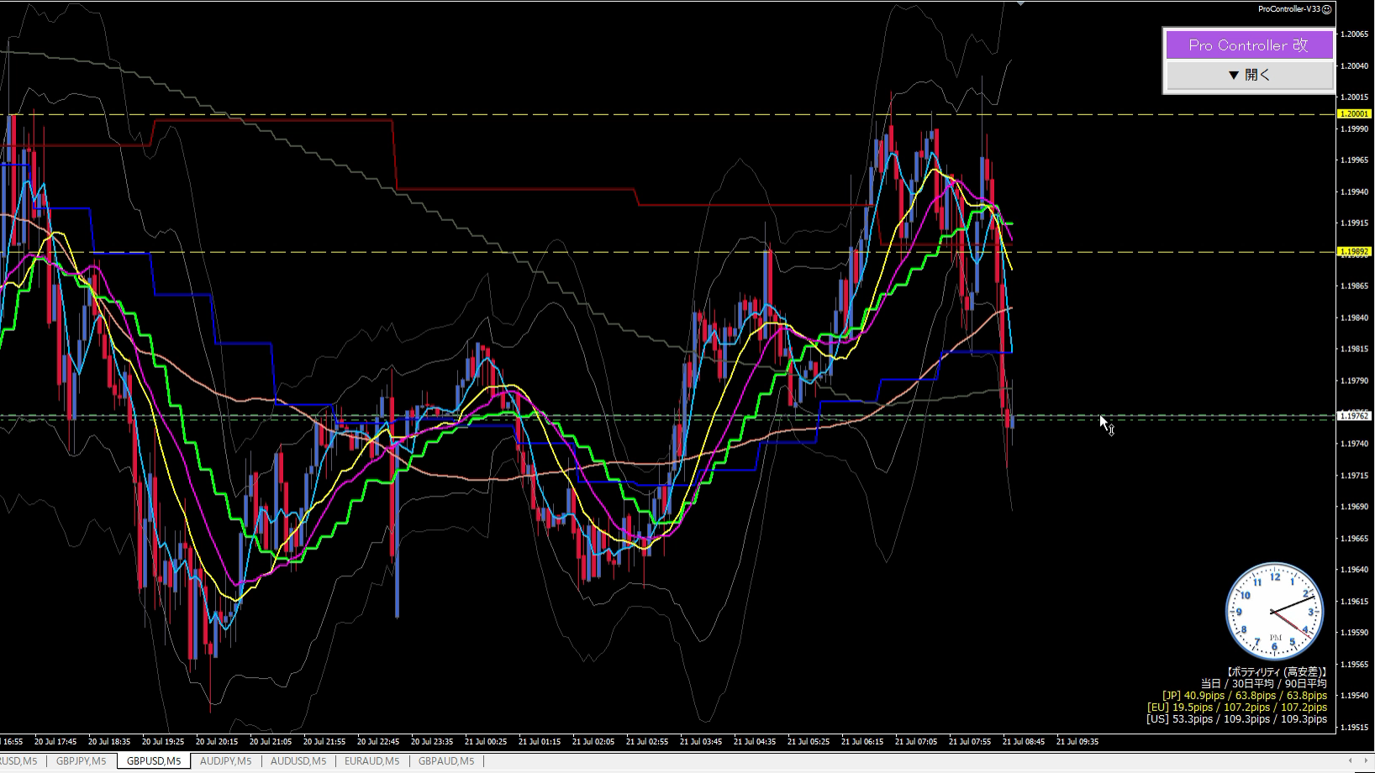Image resolution: width=1375 pixels, height=773 pixels.
Task: Select the 1.19892 yellow price label
Action: click(x=1353, y=251)
